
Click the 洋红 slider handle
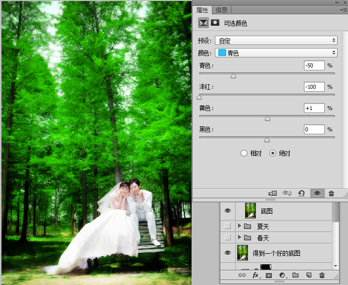[x=199, y=97]
